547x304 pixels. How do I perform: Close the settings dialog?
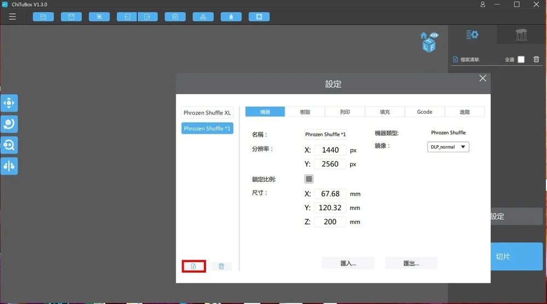pos(482,78)
